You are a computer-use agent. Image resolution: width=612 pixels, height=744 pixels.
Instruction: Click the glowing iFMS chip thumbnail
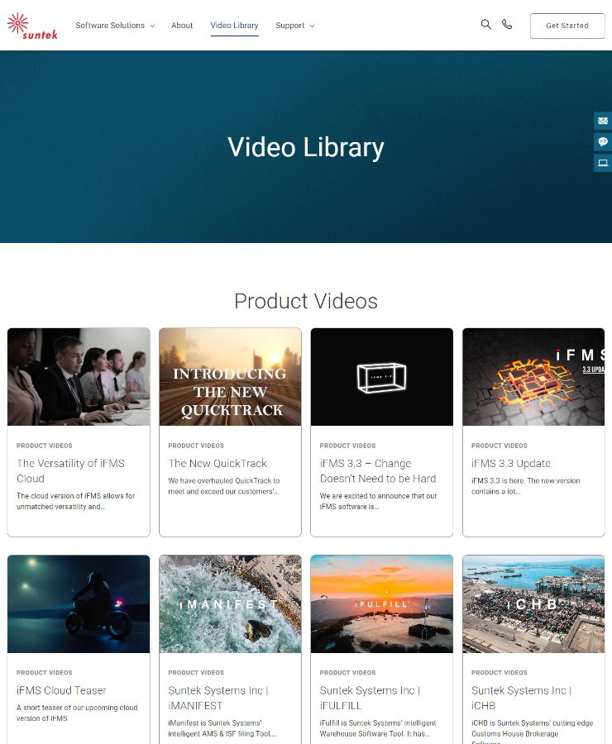(x=533, y=377)
